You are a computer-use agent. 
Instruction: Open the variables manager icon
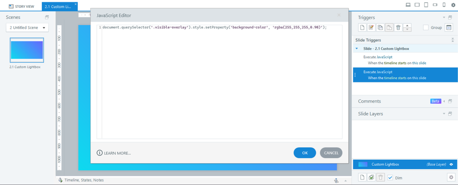[x=448, y=27]
